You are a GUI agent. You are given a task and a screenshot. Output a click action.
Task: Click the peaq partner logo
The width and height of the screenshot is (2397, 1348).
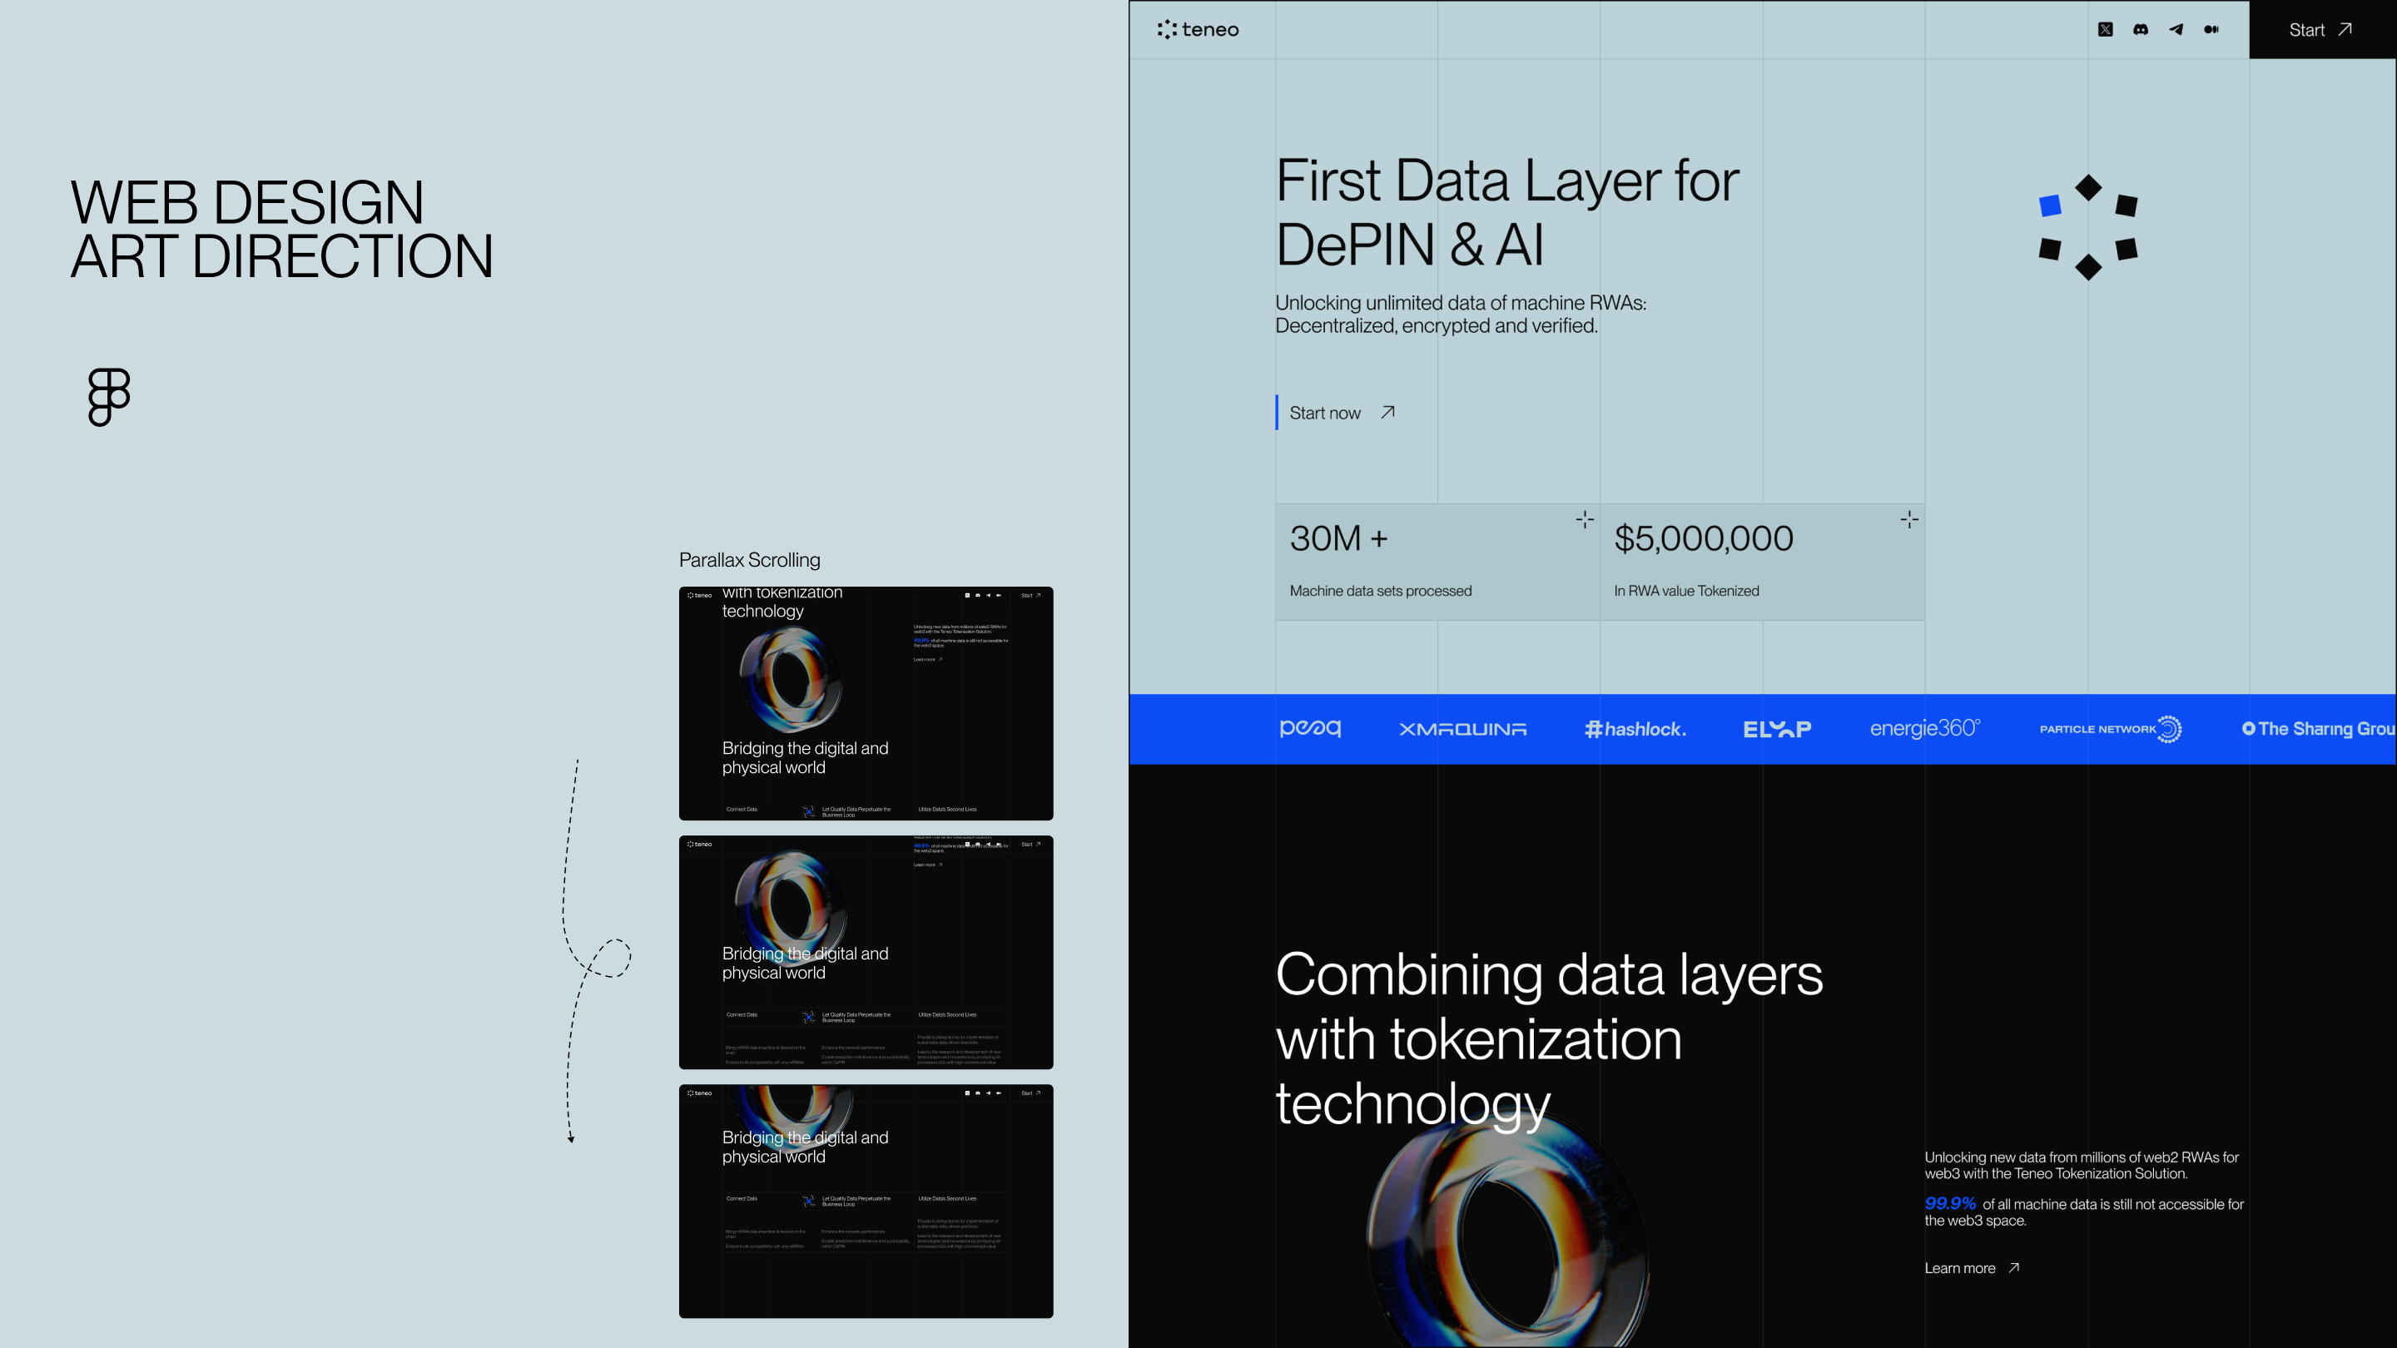(x=1310, y=728)
